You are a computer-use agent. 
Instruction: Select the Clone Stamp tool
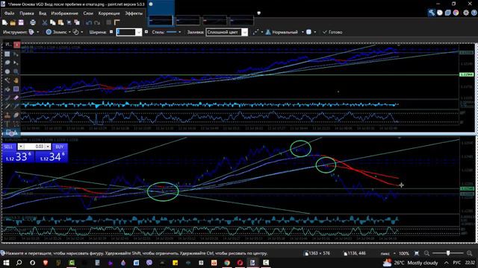point(7,115)
